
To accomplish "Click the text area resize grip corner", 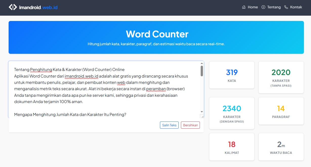I will pos(202,116).
